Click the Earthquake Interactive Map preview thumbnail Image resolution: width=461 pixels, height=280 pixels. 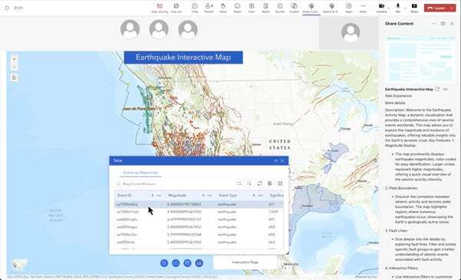click(420, 60)
